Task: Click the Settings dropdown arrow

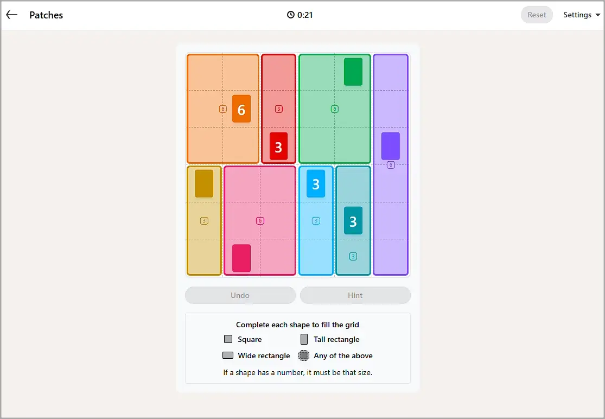Action: (597, 15)
